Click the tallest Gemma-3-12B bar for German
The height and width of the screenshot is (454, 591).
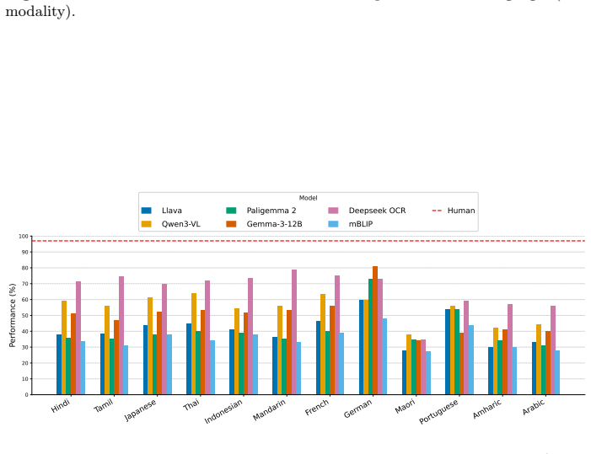click(x=375, y=330)
